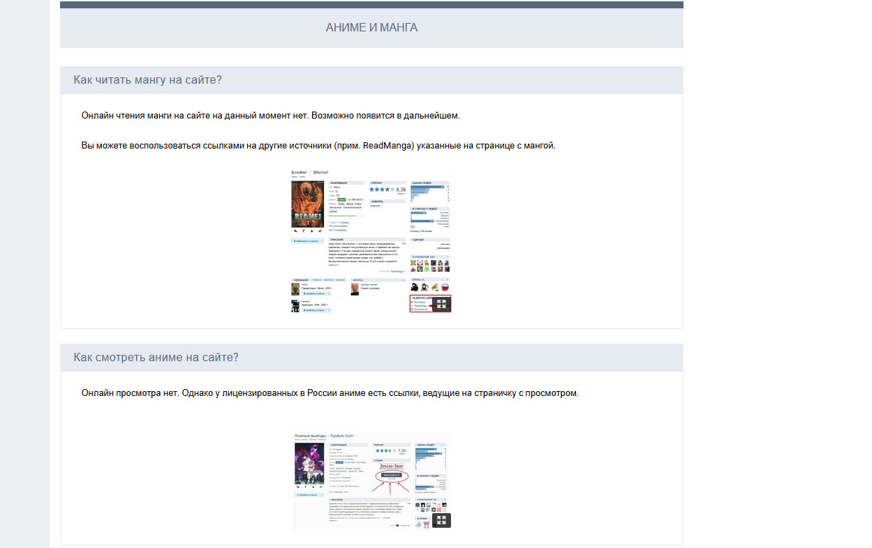Open the add-to-list dropdown arrow under Kyokou Suiri poster
The width and height of the screenshot is (872, 548).
tap(322, 494)
